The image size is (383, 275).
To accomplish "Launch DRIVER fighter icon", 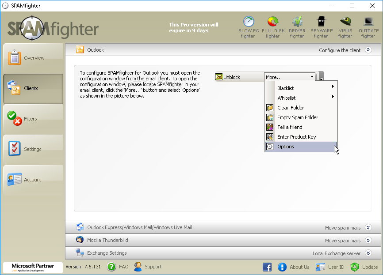I will pyautogui.click(x=297, y=22).
